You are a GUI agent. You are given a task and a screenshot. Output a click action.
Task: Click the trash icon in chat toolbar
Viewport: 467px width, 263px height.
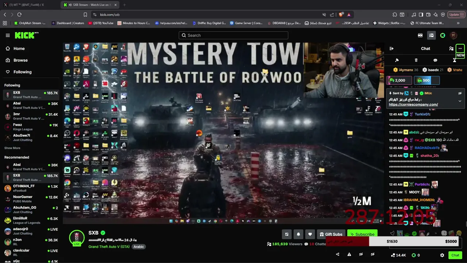416,60
